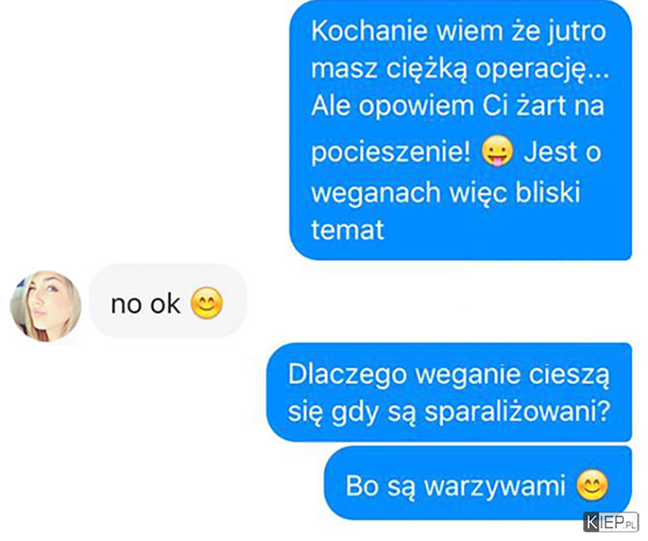Click the KIEP.PL watermark logo
Image resolution: width=648 pixels, height=541 pixels.
611,523
